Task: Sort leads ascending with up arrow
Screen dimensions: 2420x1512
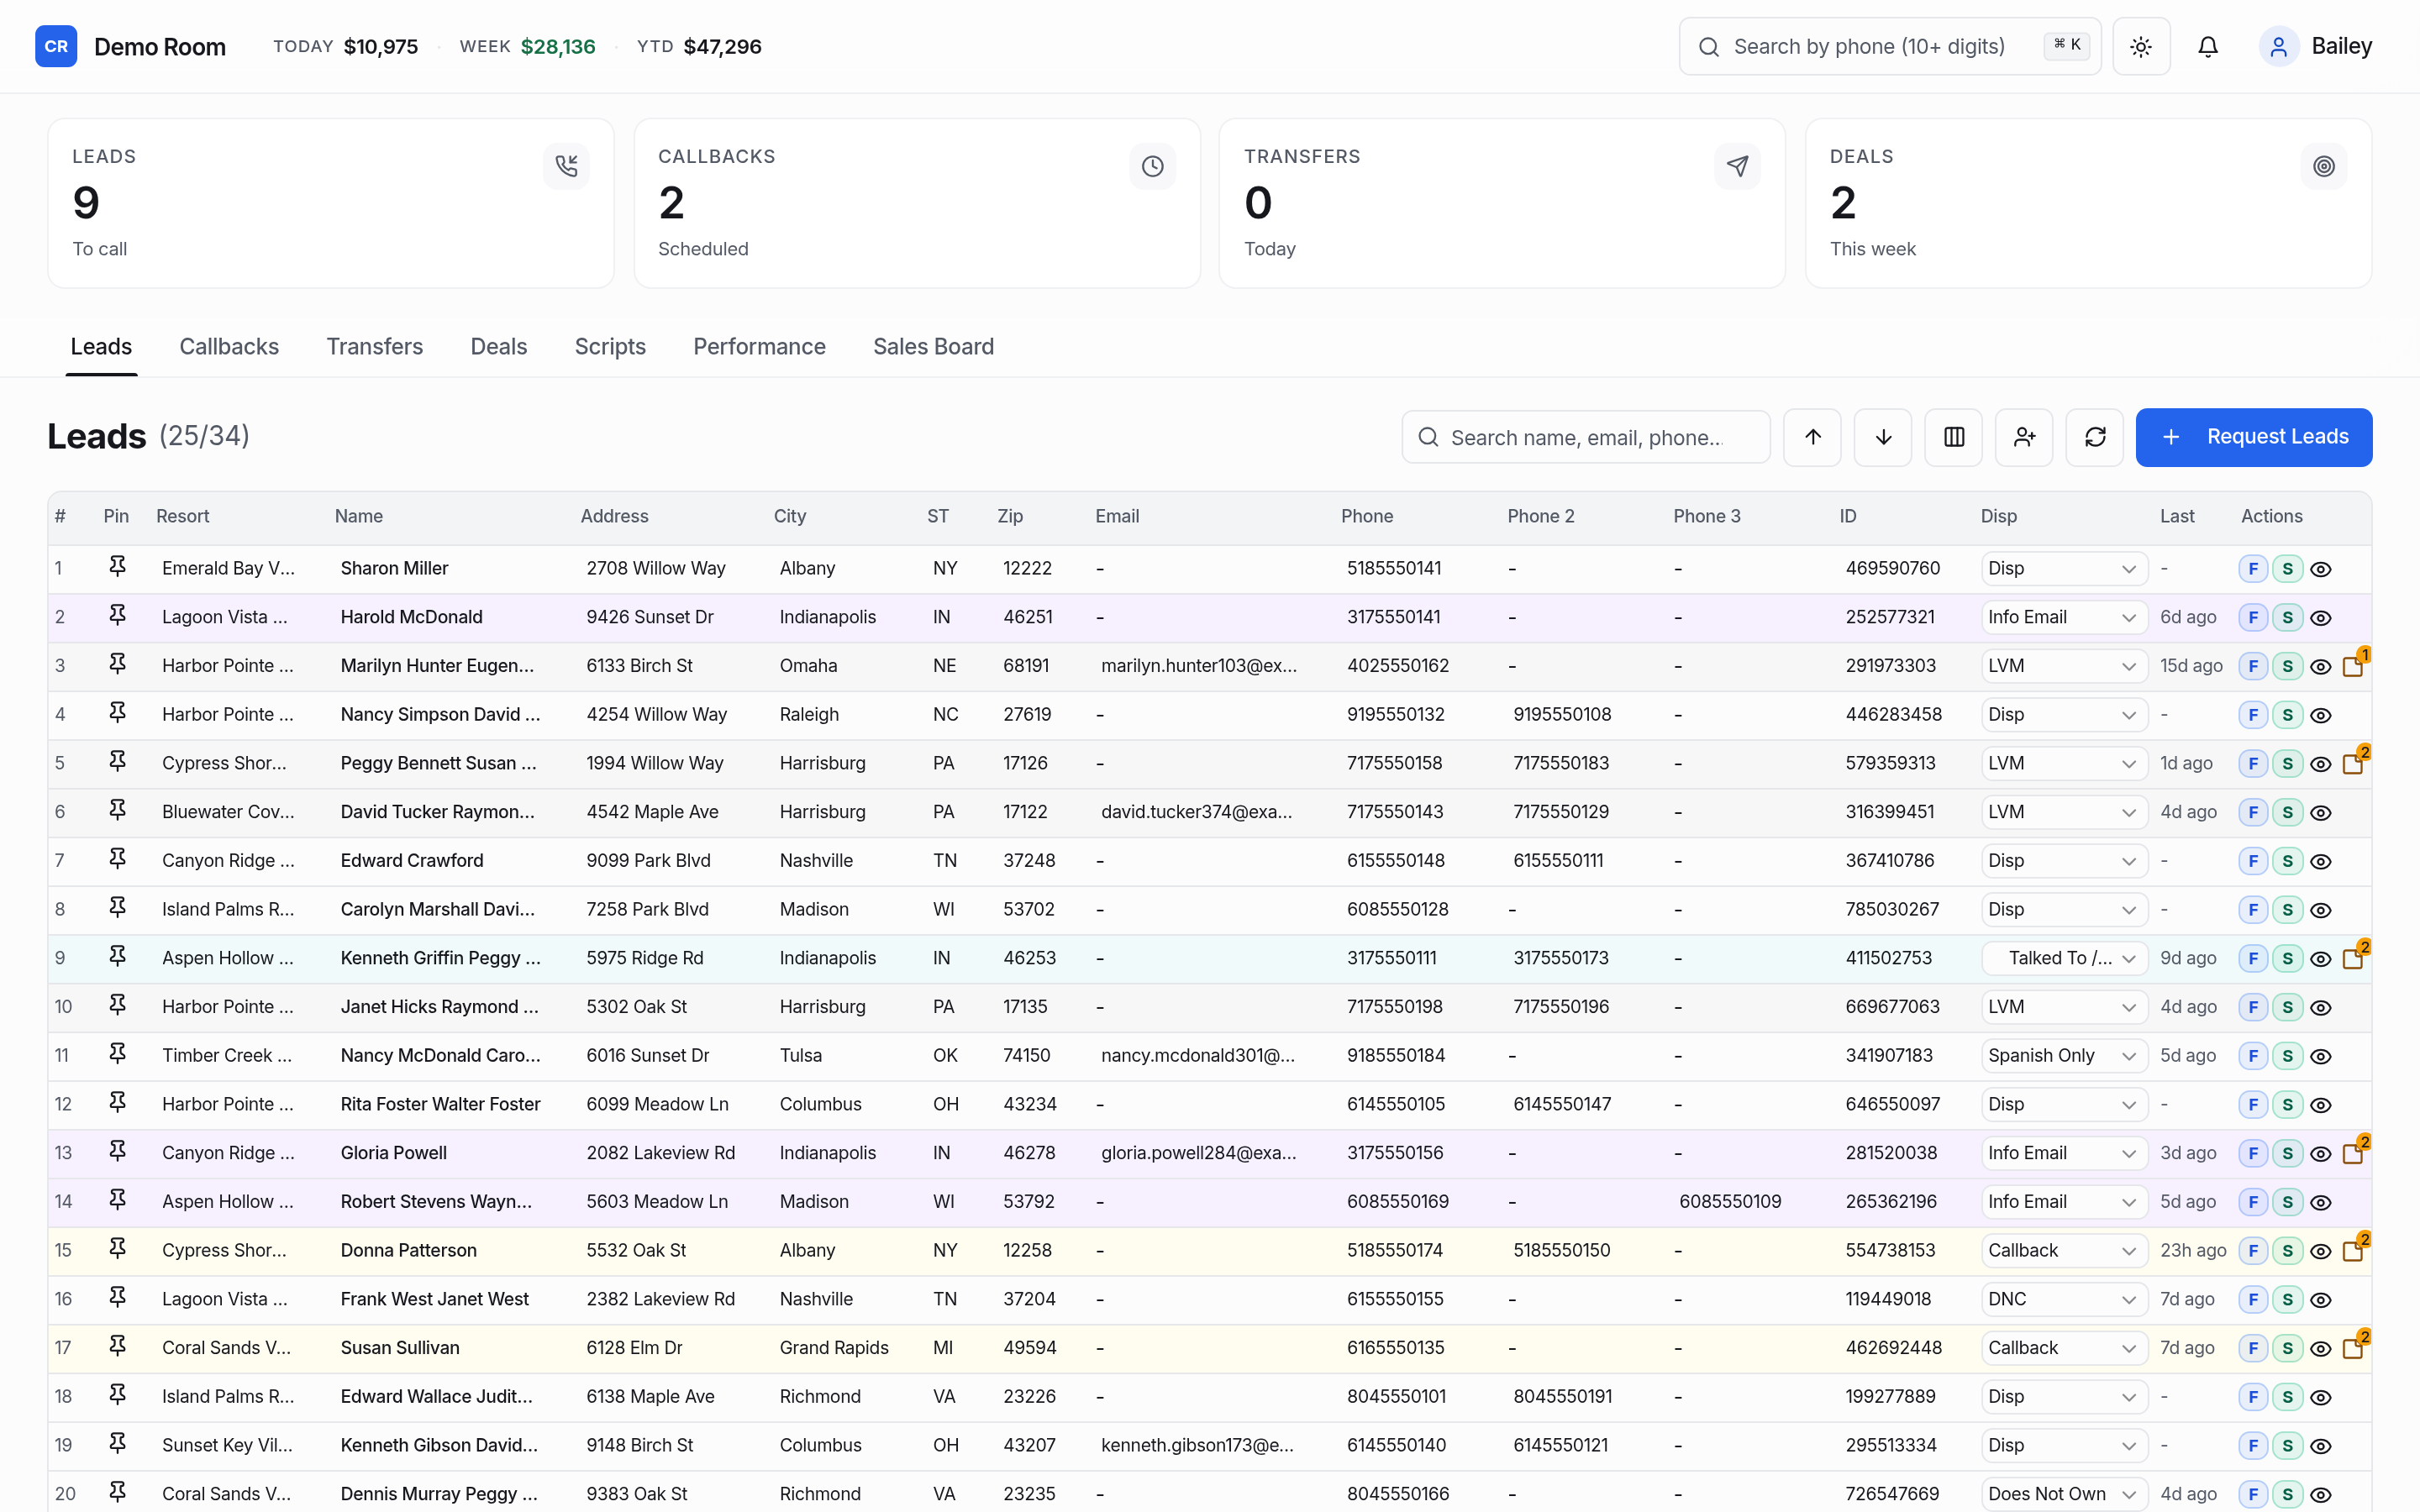Action: point(1812,437)
